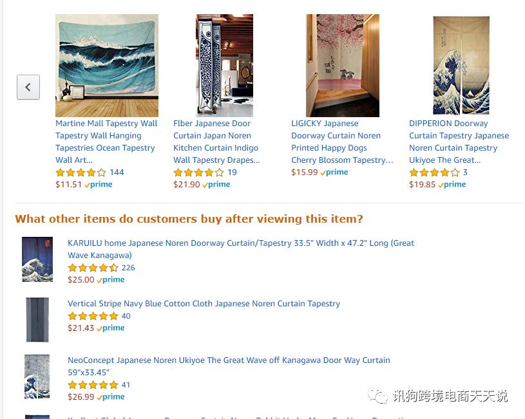This screenshot has width=525, height=419.
Task: Click the navy stripe curtain thumbnail
Action: pos(37,320)
